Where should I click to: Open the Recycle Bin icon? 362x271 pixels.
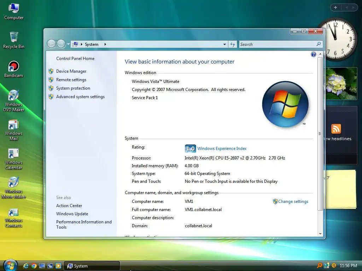(x=14, y=40)
